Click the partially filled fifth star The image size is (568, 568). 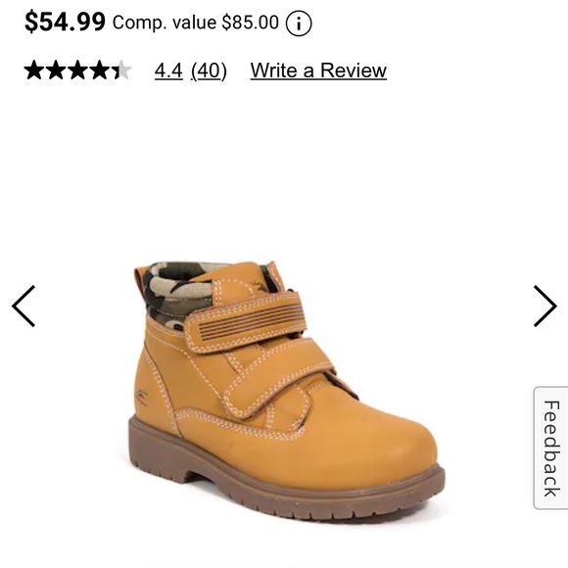click(x=121, y=70)
